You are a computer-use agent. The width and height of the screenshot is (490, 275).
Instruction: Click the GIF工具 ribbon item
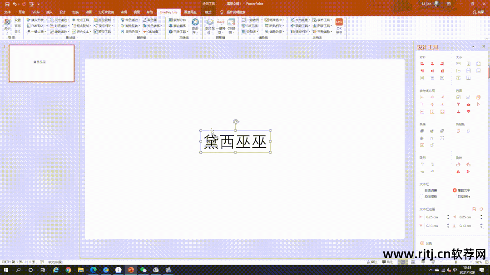click(x=250, y=26)
